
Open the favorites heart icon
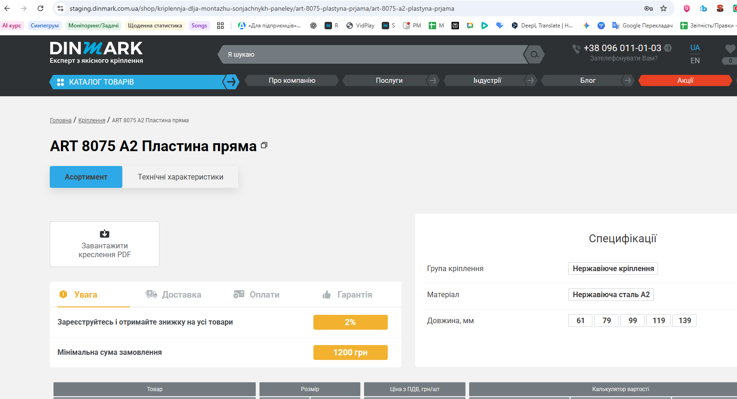point(730,48)
